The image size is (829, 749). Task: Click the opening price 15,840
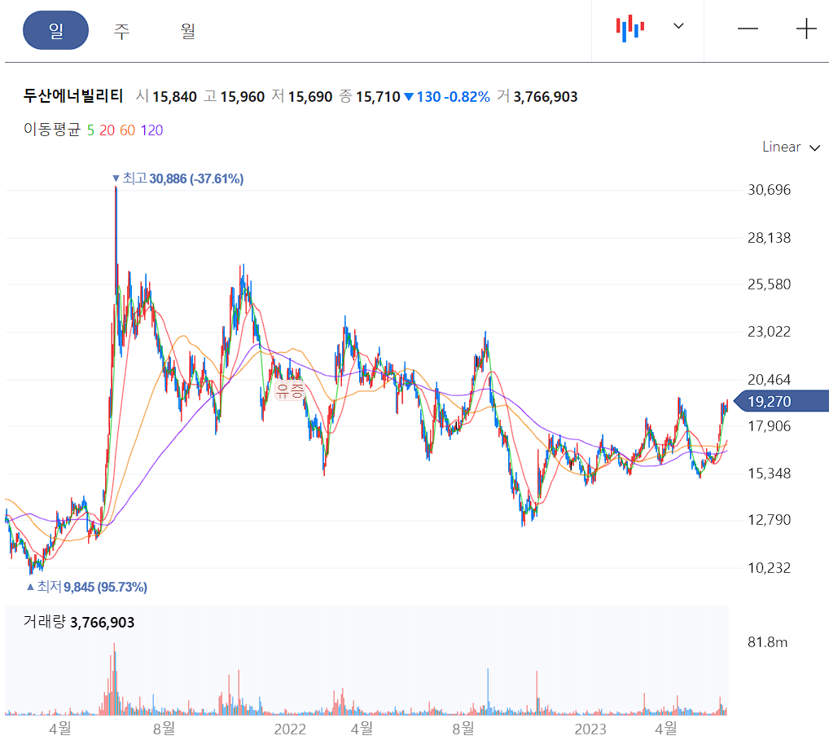pyautogui.click(x=174, y=97)
